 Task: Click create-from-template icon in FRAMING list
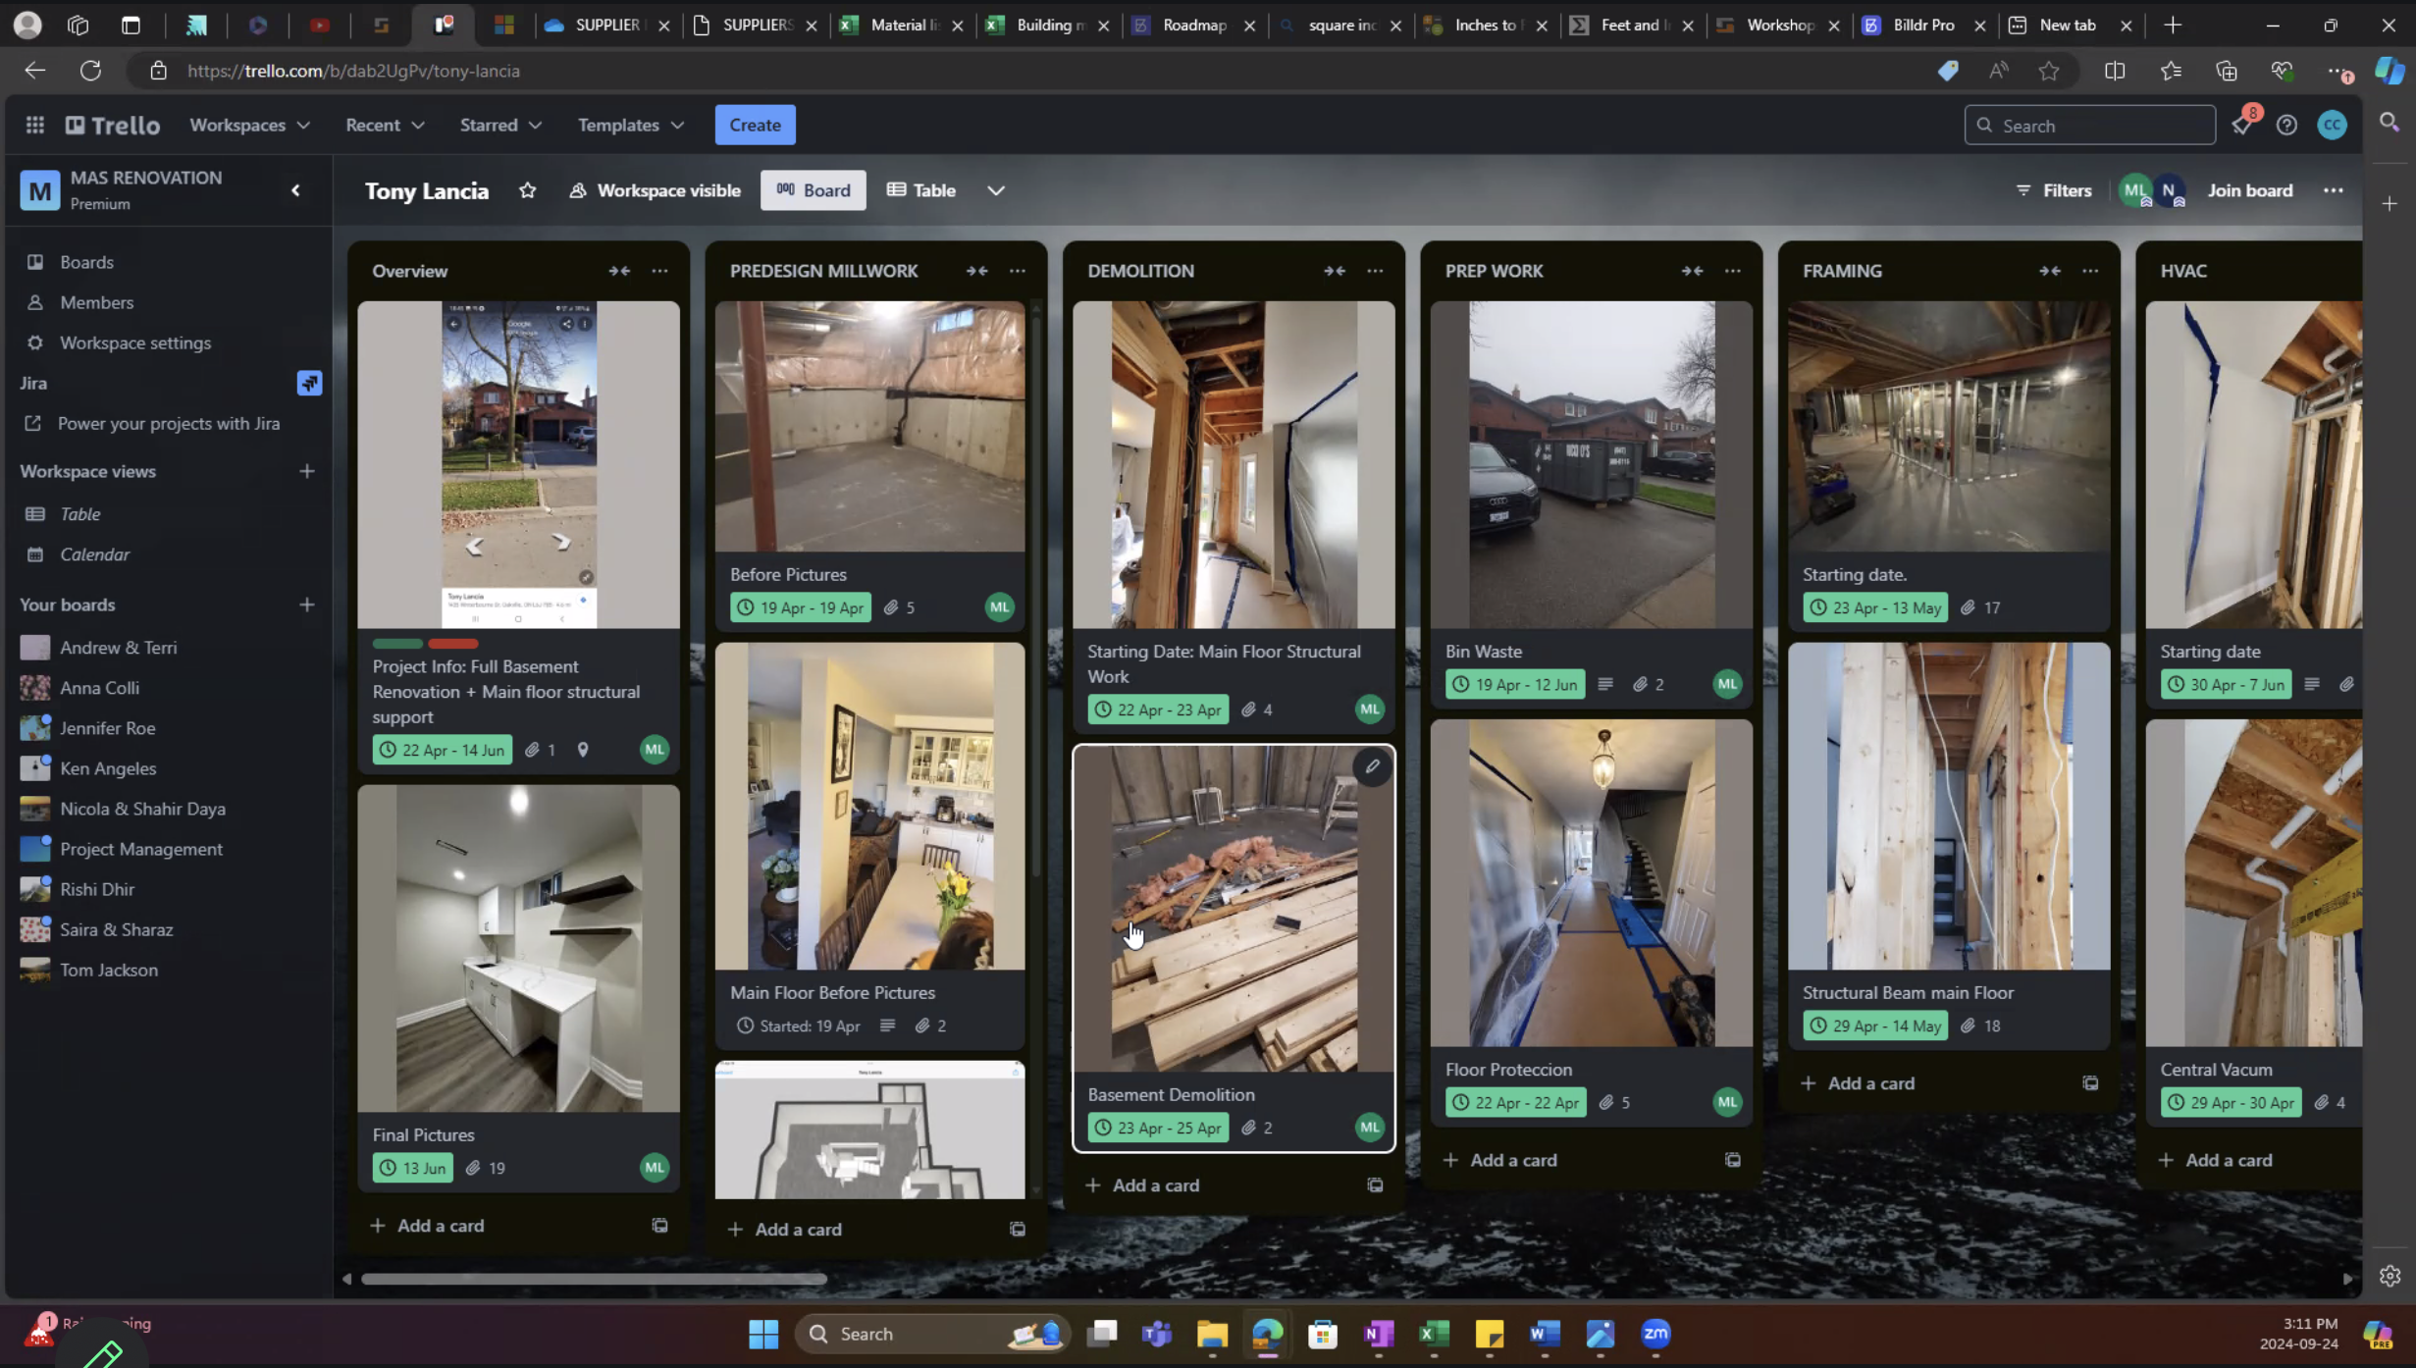[x=2090, y=1083]
